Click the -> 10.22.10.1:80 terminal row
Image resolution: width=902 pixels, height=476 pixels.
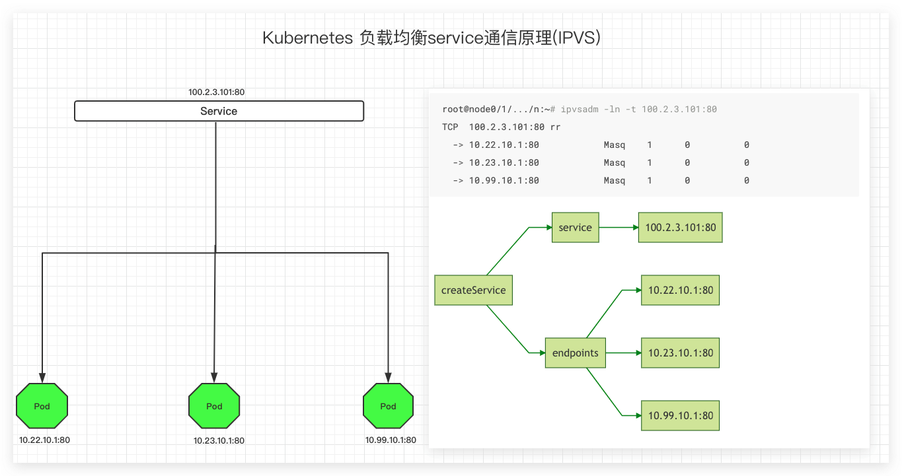601,145
